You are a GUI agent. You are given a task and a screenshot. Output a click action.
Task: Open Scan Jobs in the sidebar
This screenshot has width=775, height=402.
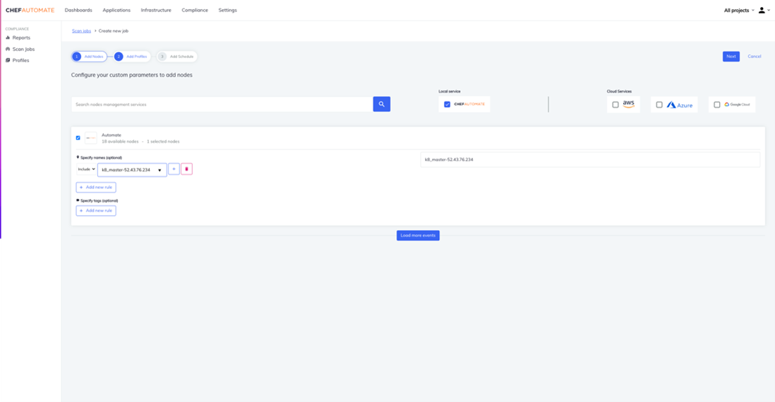pyautogui.click(x=23, y=49)
